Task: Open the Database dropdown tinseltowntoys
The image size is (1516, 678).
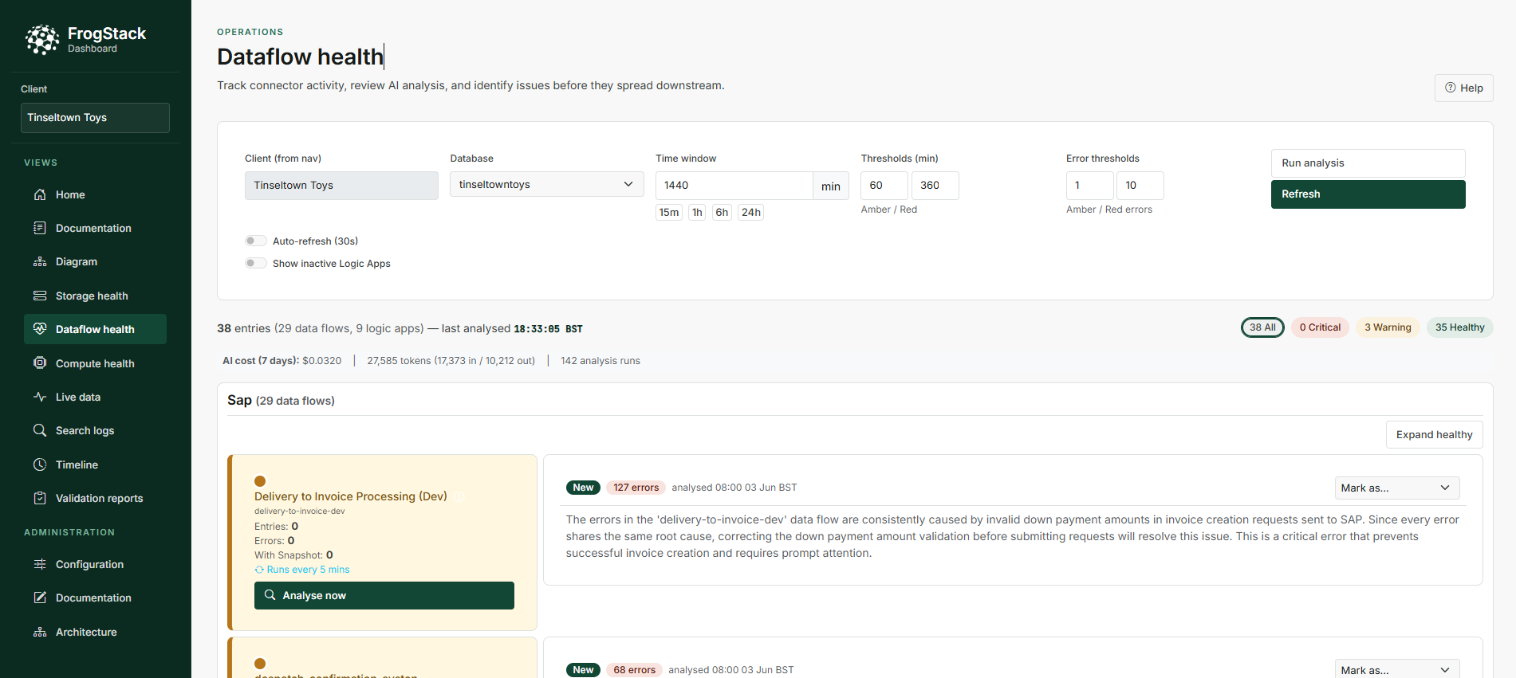Action: coord(546,184)
